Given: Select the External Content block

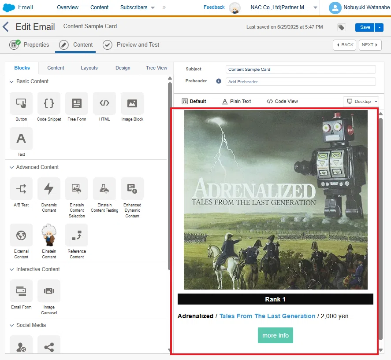Looking at the screenshot, I should (21, 235).
